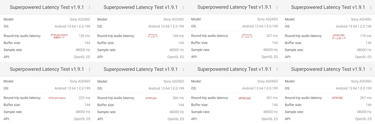Select the red MTW4 SBC label beside 267 ms

(337, 98)
